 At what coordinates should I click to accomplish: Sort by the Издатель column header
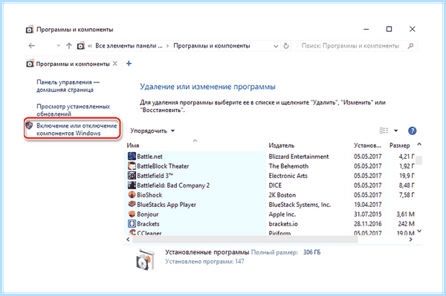281,145
